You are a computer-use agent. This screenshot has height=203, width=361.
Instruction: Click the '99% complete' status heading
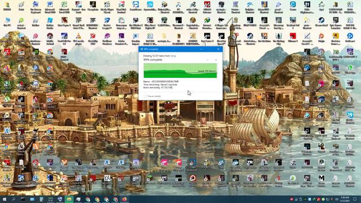tap(153, 60)
